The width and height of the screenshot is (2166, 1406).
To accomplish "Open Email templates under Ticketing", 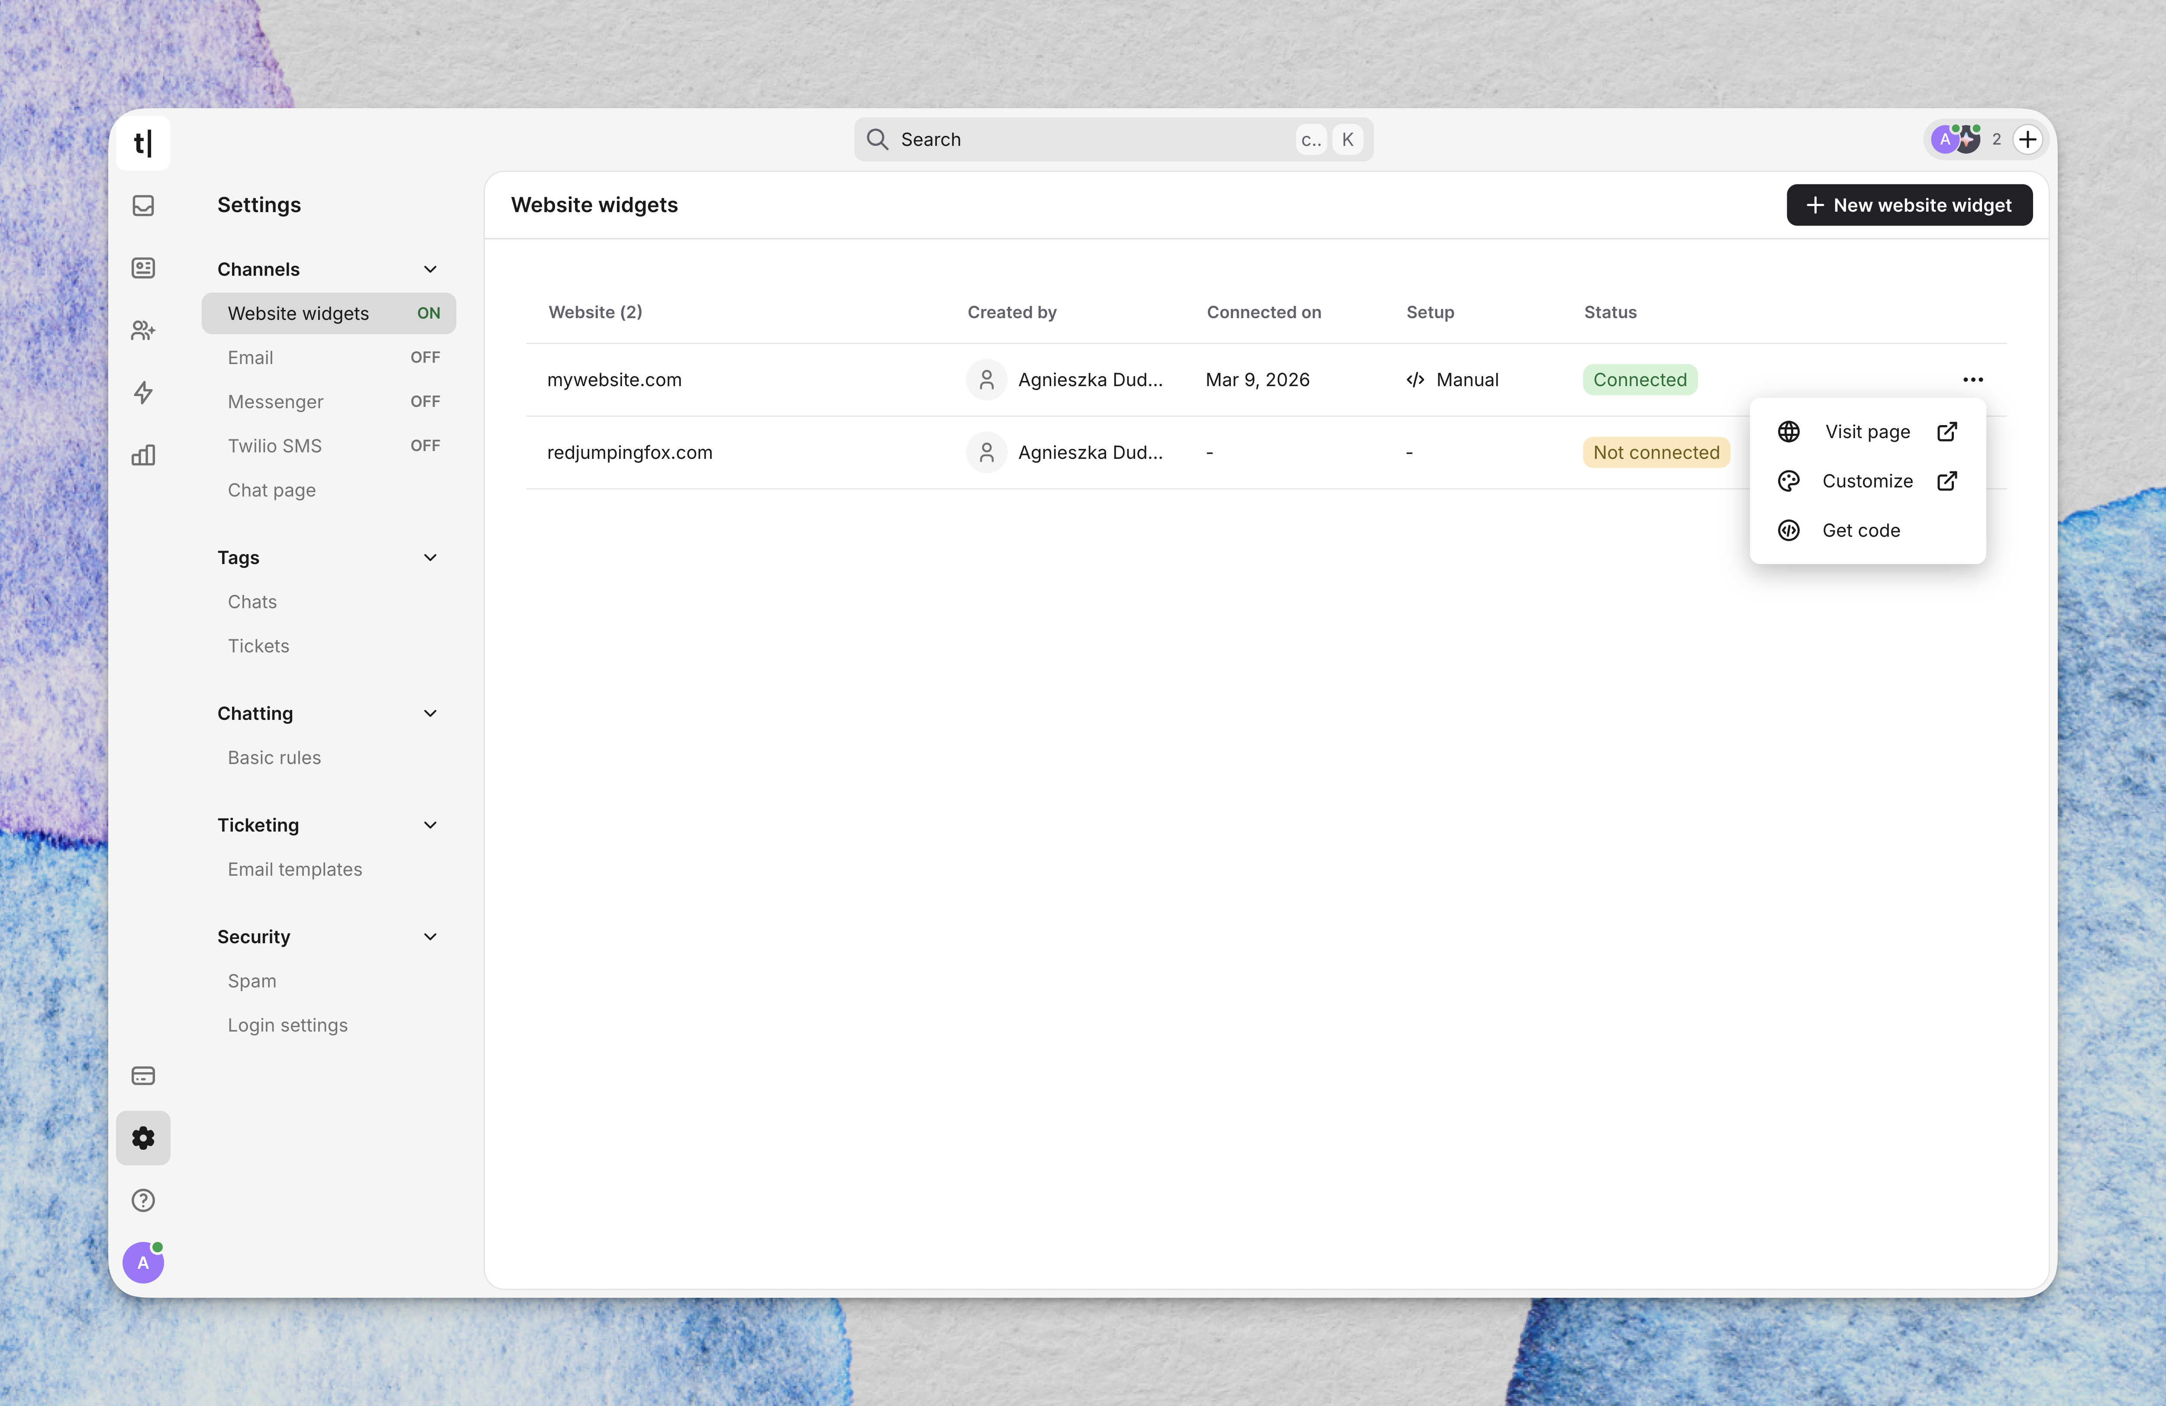I will 329,869.
